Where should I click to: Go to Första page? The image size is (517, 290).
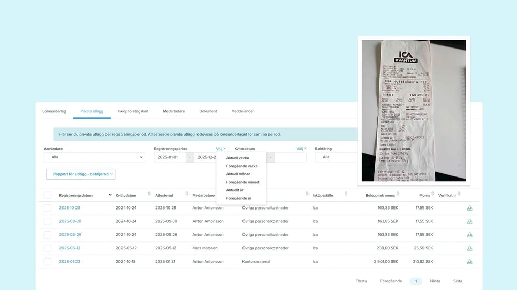[361, 281]
